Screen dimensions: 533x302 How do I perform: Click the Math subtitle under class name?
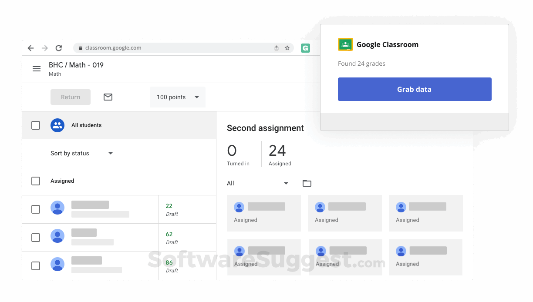tap(55, 74)
